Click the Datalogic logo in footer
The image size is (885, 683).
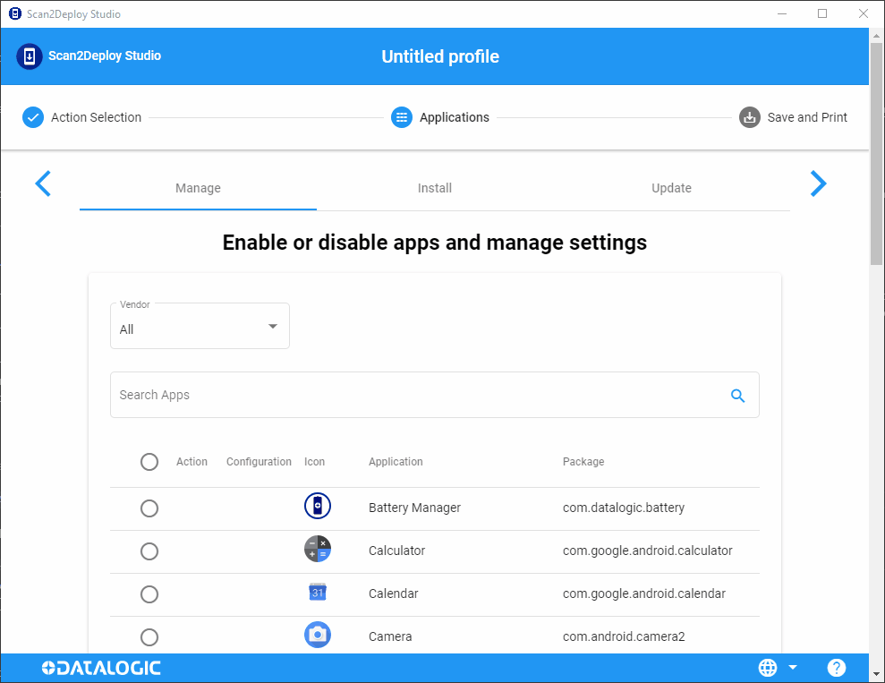click(101, 668)
